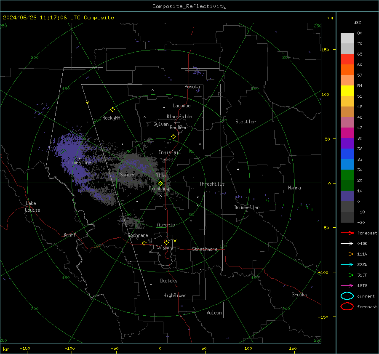
Task: Click the red forecast arrow in legend
Action: (x=347, y=233)
